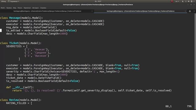The width and height of the screenshot is (196, 110).
Task: Click on 'class Message' name
Action: pyautogui.click(x=14, y=18)
